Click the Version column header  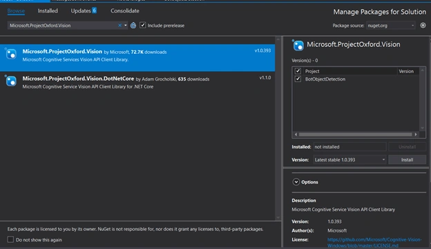tap(406, 71)
